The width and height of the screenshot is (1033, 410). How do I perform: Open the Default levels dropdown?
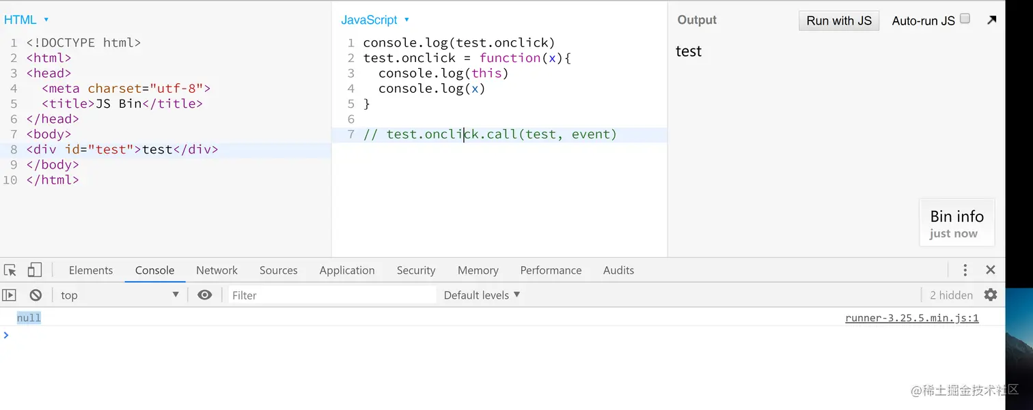[482, 295]
